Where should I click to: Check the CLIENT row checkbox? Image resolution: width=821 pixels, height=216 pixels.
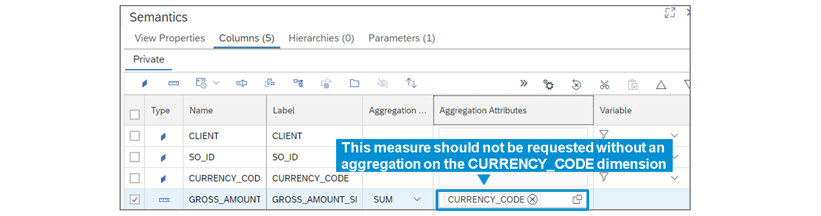[134, 136]
